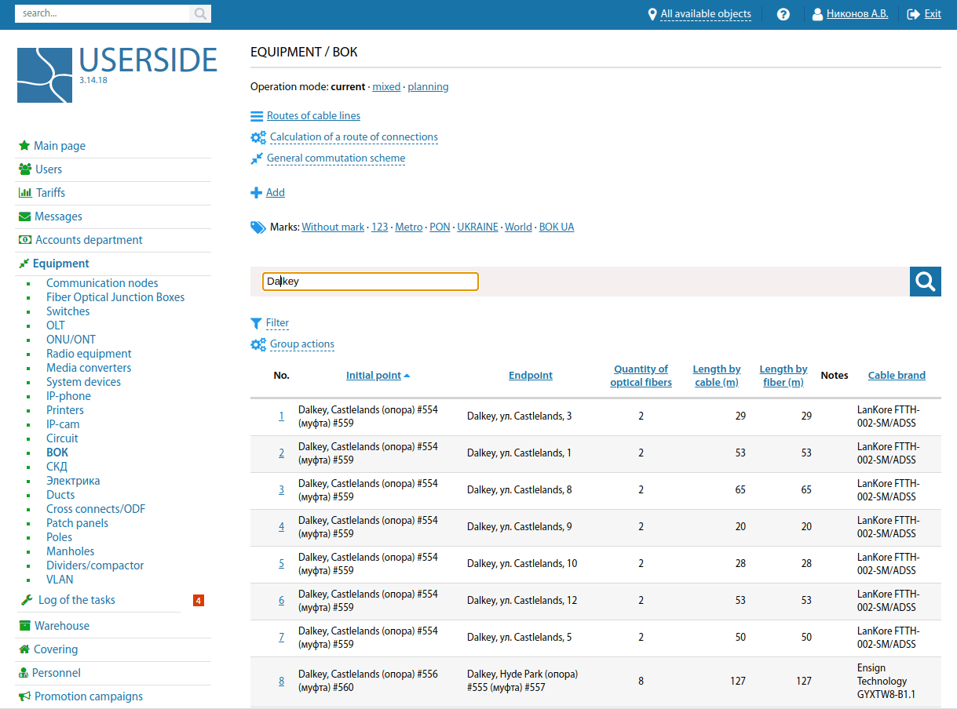Switch operation mode to planning
The image size is (957, 709).
(x=428, y=87)
